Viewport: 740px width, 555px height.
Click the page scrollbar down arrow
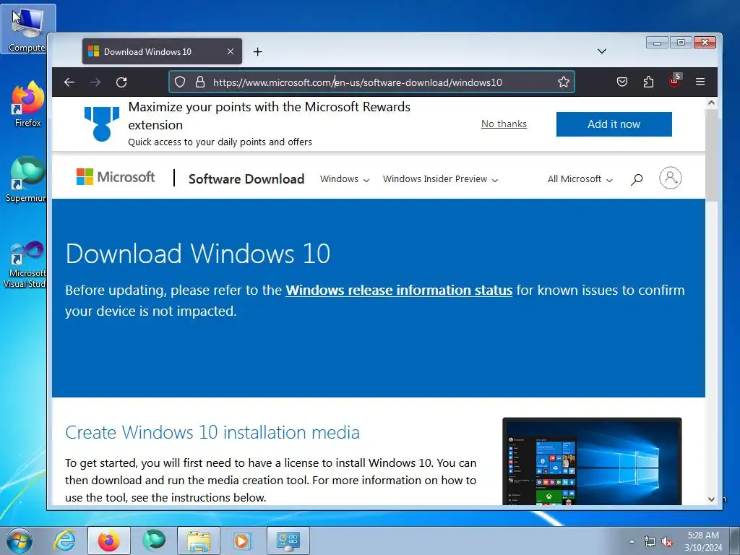pyautogui.click(x=711, y=499)
